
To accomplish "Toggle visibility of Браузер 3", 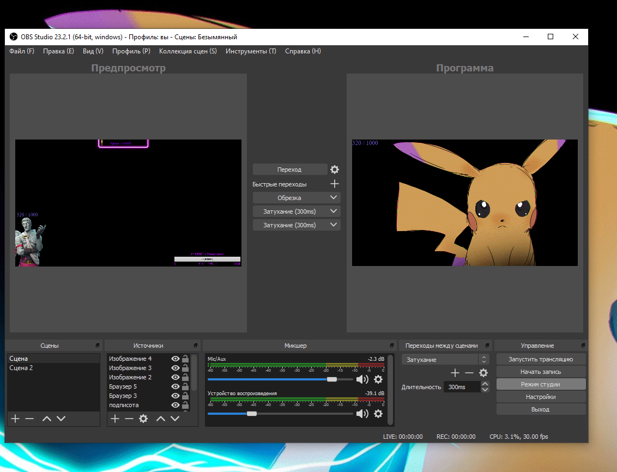I will click(x=176, y=396).
